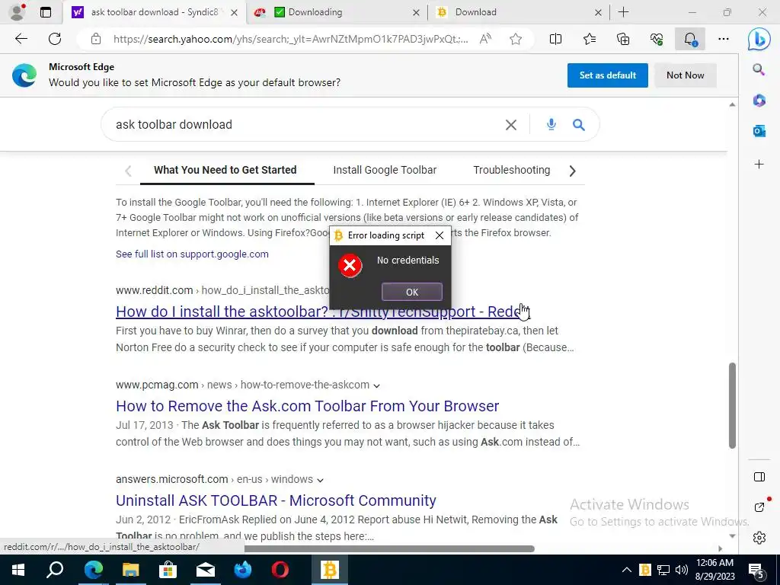Image resolution: width=780 pixels, height=585 pixels.
Task: Open Windows Start menu
Action: 18,570
